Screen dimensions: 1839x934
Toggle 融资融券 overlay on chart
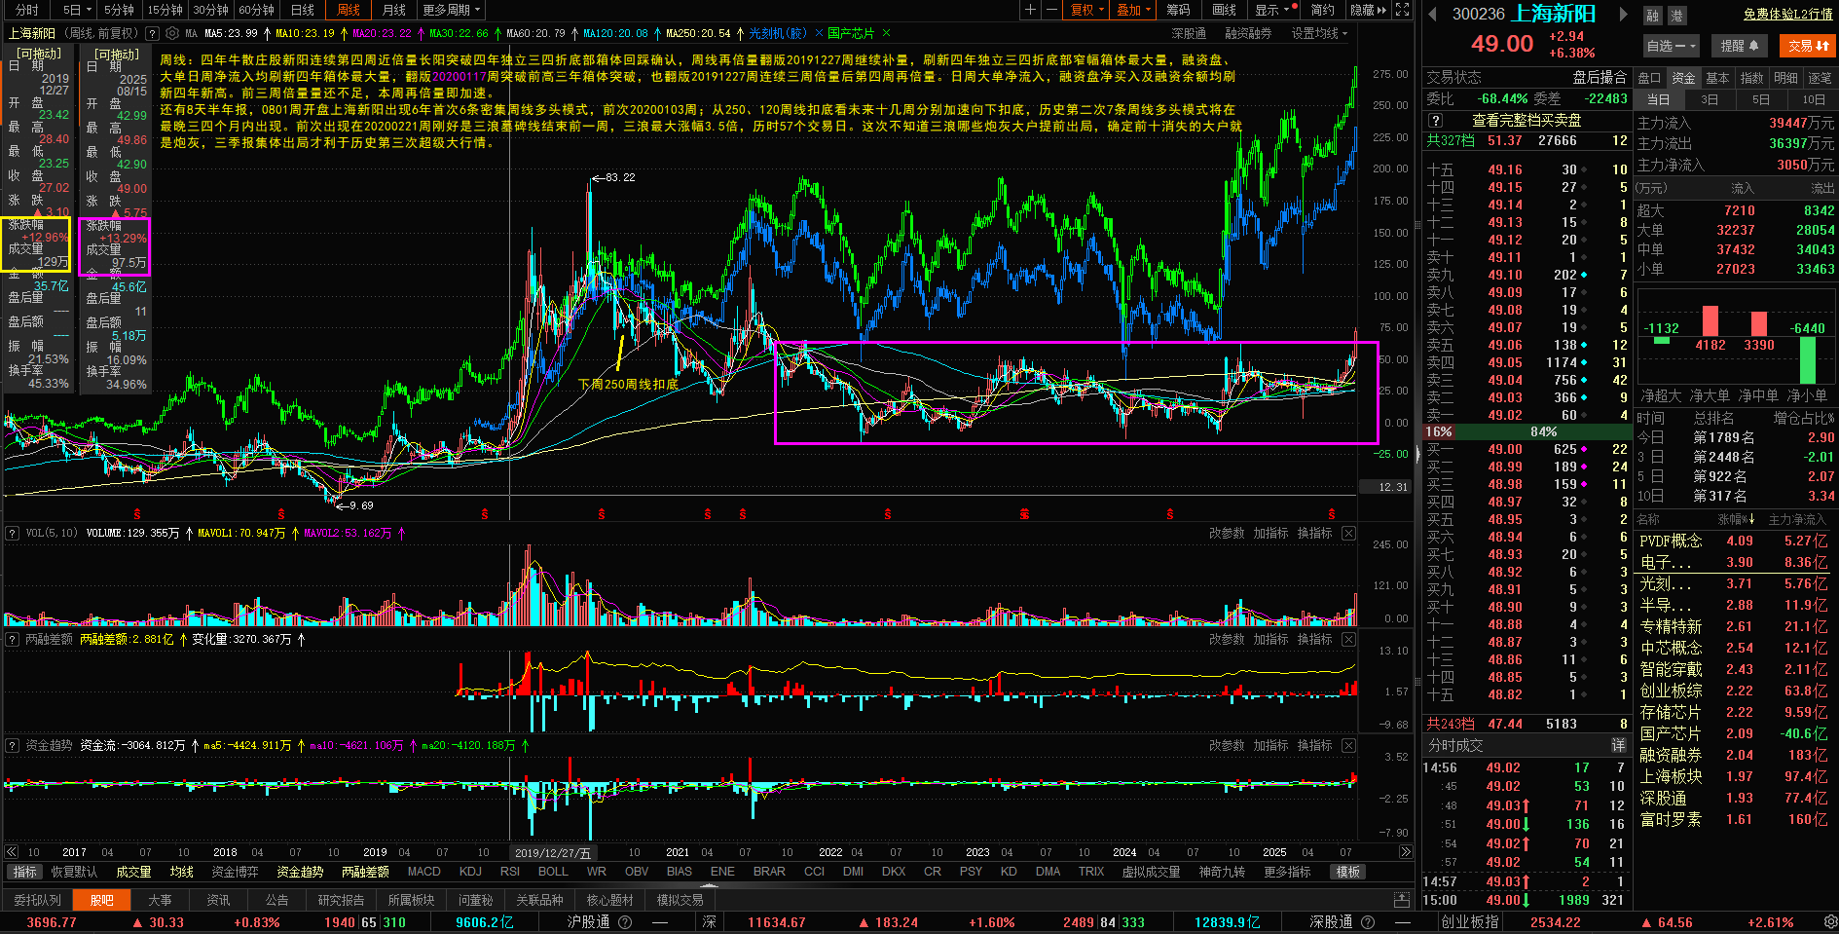[1248, 33]
